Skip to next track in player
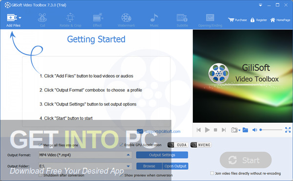Screen dimensions: 293x181 (224, 130)
